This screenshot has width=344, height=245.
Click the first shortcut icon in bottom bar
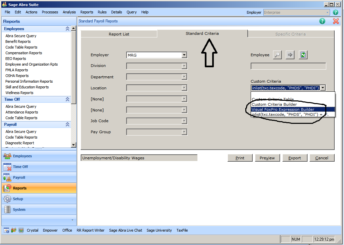[6, 230]
